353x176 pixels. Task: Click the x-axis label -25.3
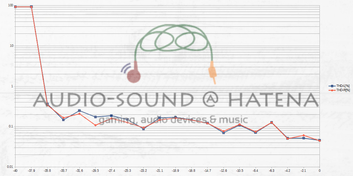tap(127, 171)
